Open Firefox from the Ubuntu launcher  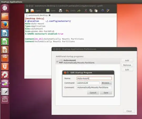[x=5, y=25]
